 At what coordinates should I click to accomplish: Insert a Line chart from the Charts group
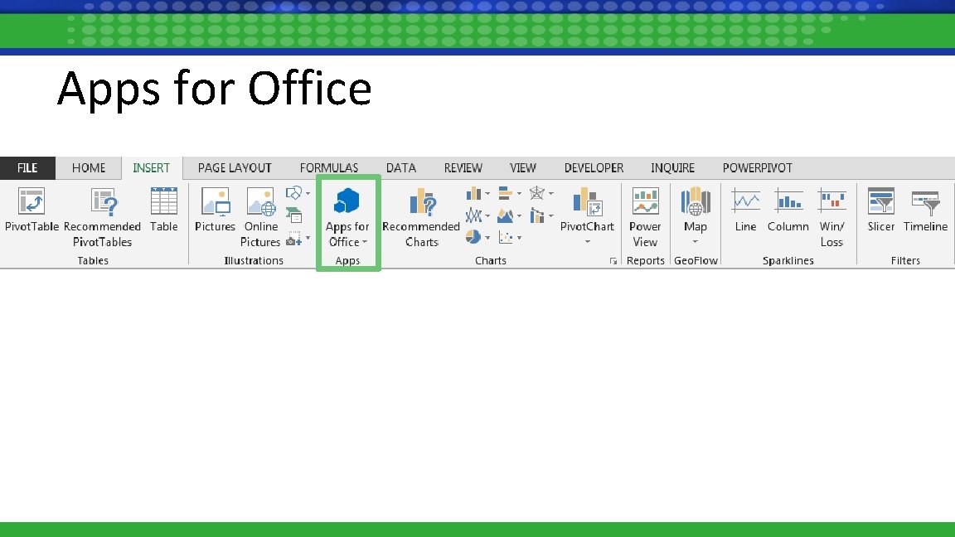474,215
